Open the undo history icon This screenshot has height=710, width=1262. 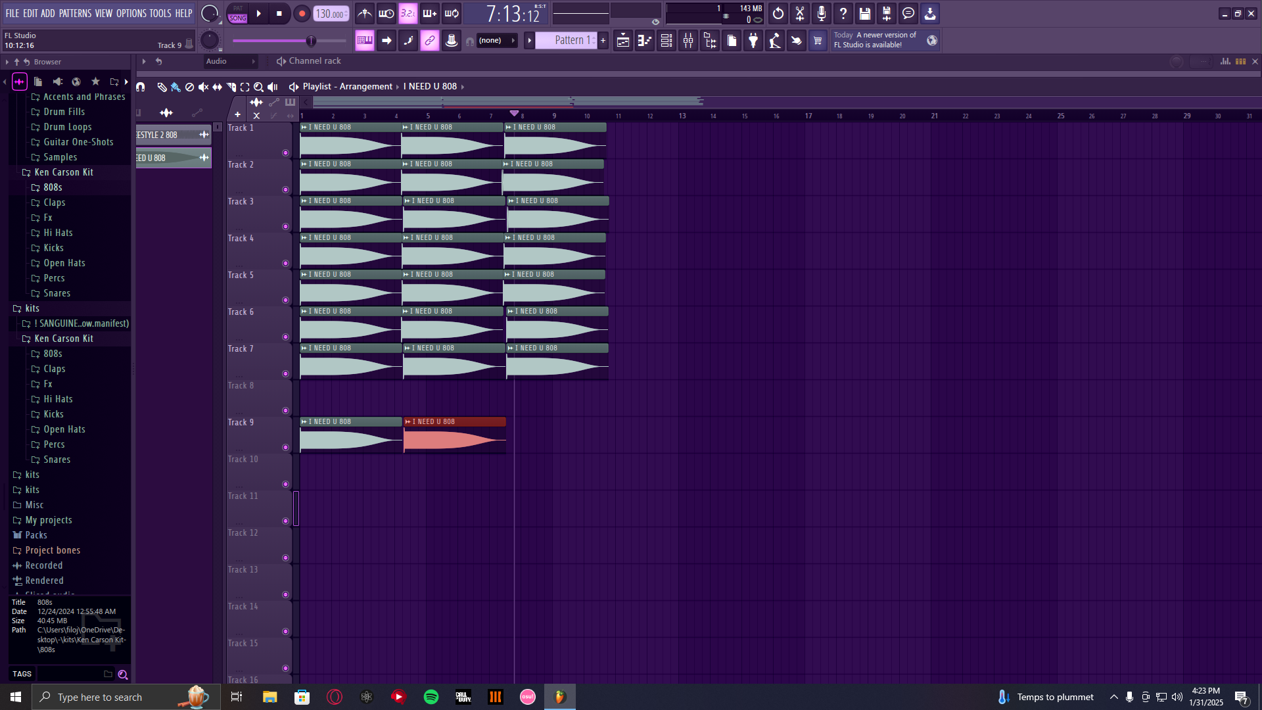[x=778, y=13]
